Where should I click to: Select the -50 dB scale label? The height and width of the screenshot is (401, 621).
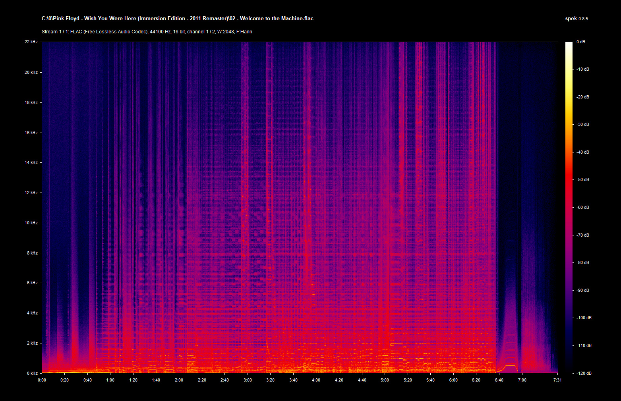pyautogui.click(x=583, y=179)
